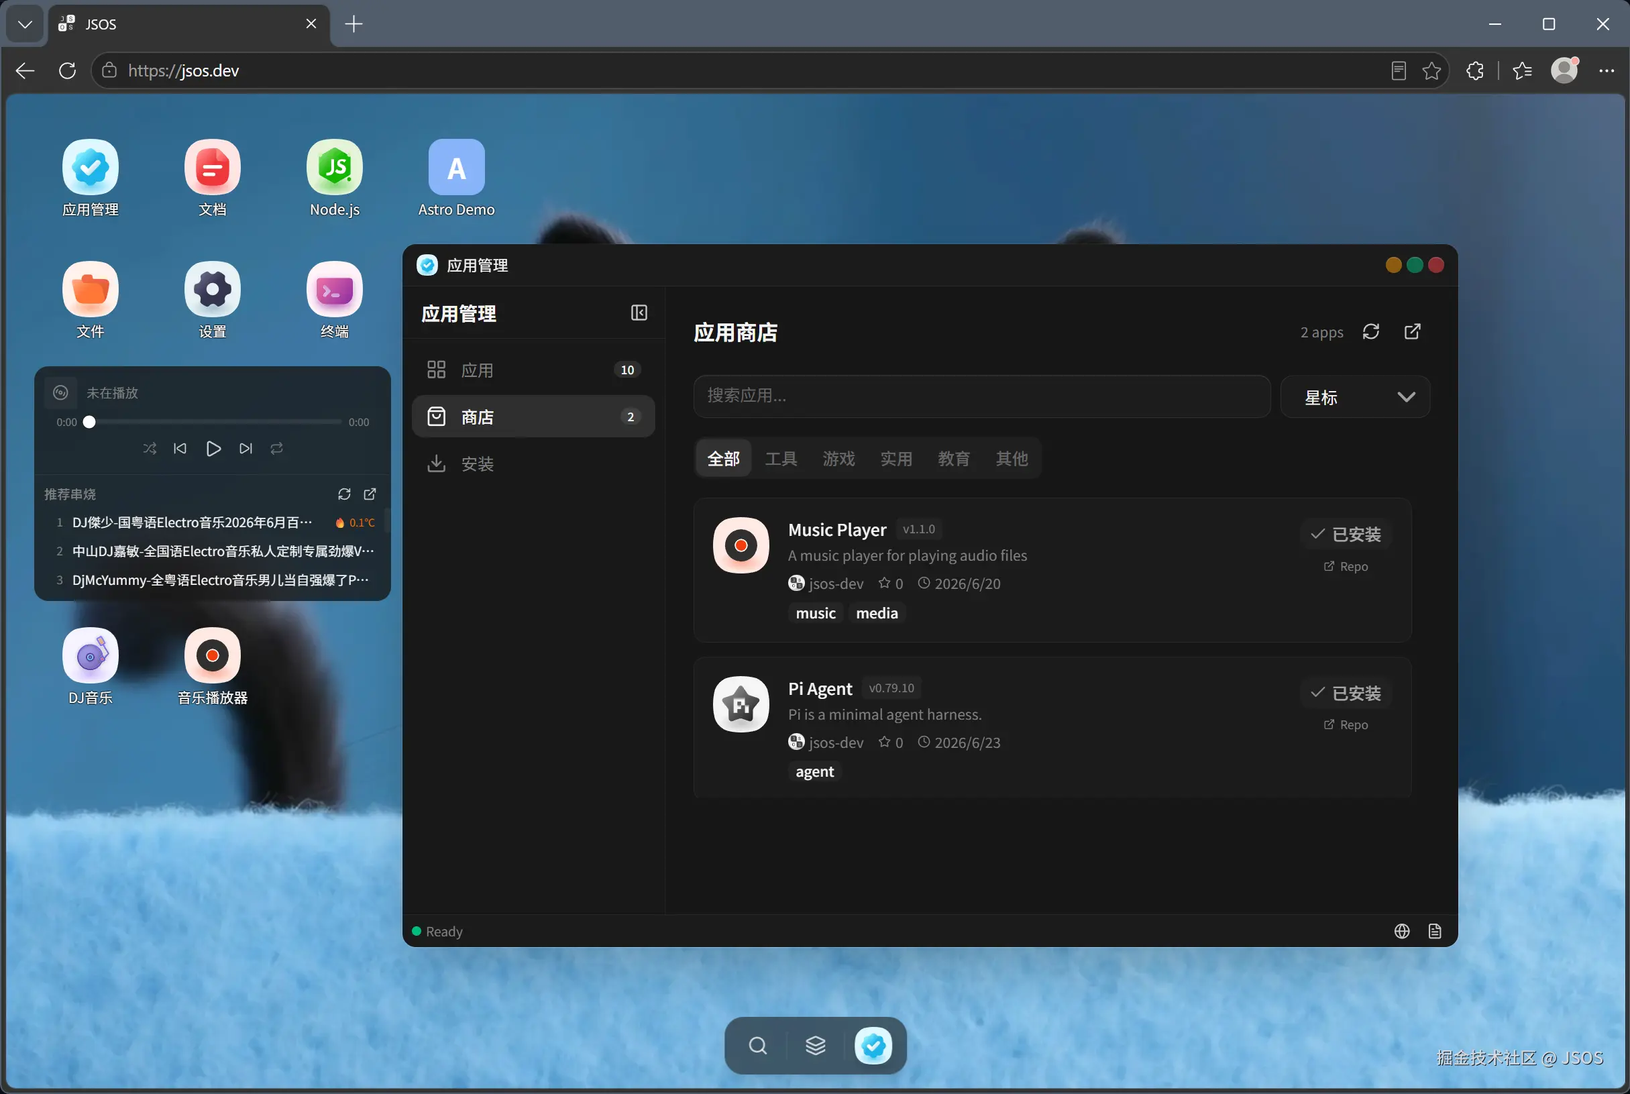Switch to the 其他 category tab

tap(1012, 458)
